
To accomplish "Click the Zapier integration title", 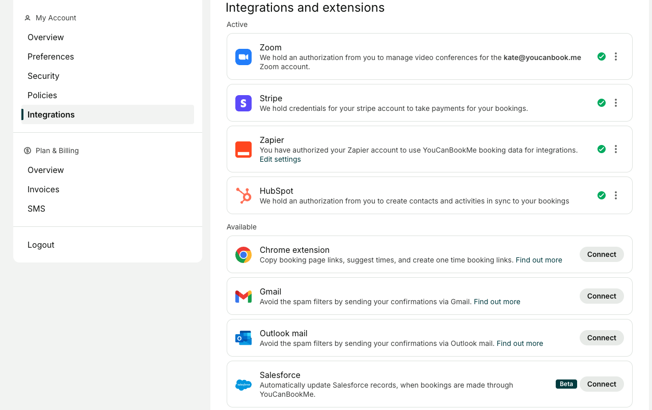I will [272, 140].
